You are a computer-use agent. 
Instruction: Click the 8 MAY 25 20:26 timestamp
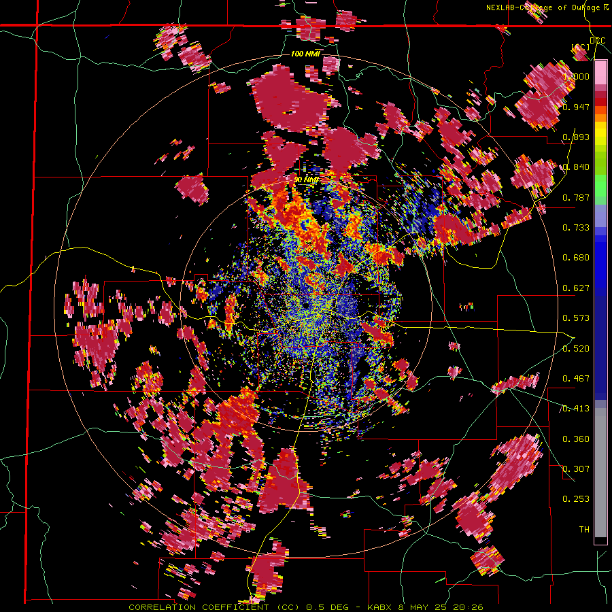pyautogui.click(x=441, y=607)
